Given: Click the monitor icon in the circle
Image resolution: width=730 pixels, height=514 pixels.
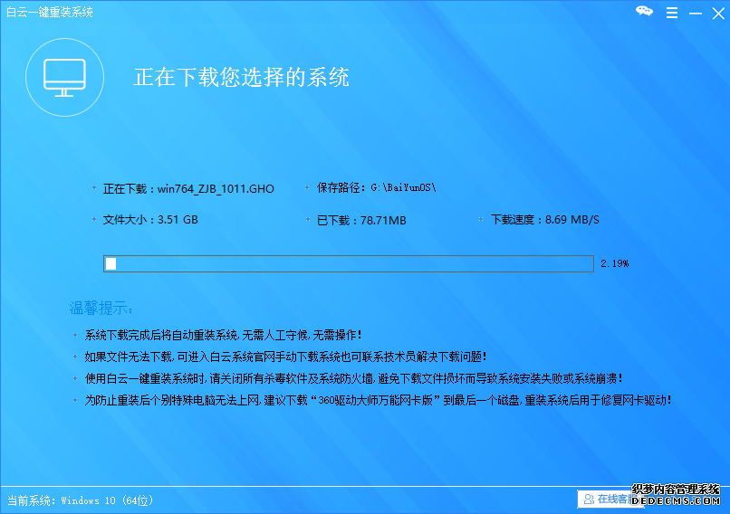Looking at the screenshot, I should 64,79.
